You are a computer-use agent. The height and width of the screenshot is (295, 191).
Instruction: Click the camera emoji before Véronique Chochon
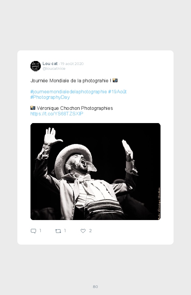pos(33,108)
